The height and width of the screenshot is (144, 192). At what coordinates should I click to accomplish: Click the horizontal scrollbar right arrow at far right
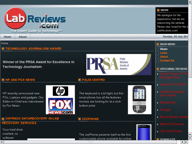click(x=186, y=142)
